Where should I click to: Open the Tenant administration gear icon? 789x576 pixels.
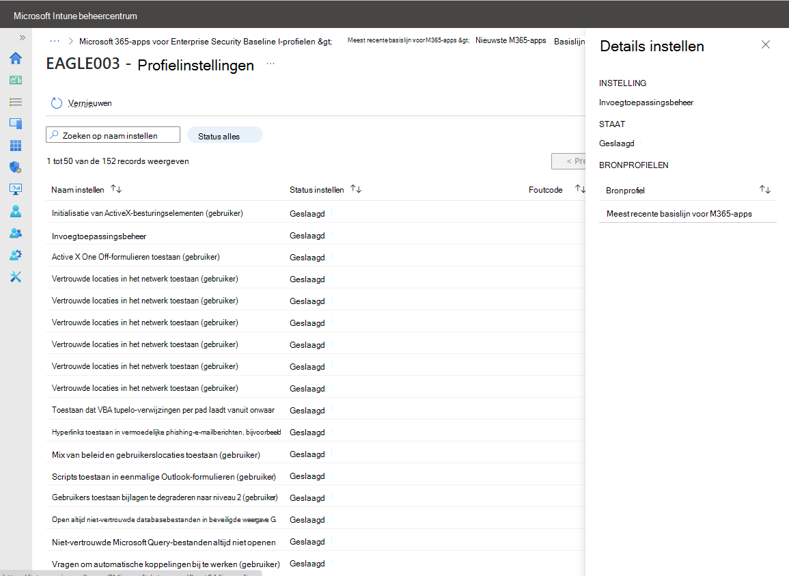click(x=16, y=255)
